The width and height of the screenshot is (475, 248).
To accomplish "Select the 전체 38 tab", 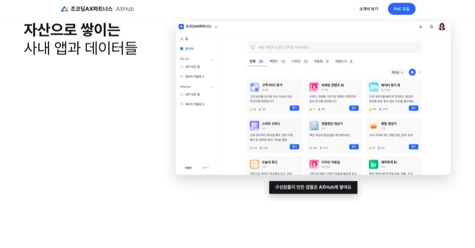I will tap(256, 61).
